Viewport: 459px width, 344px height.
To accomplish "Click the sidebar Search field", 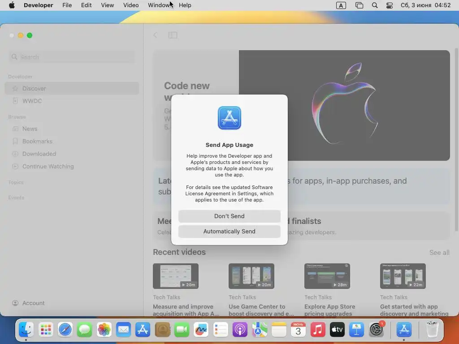I will (72, 57).
